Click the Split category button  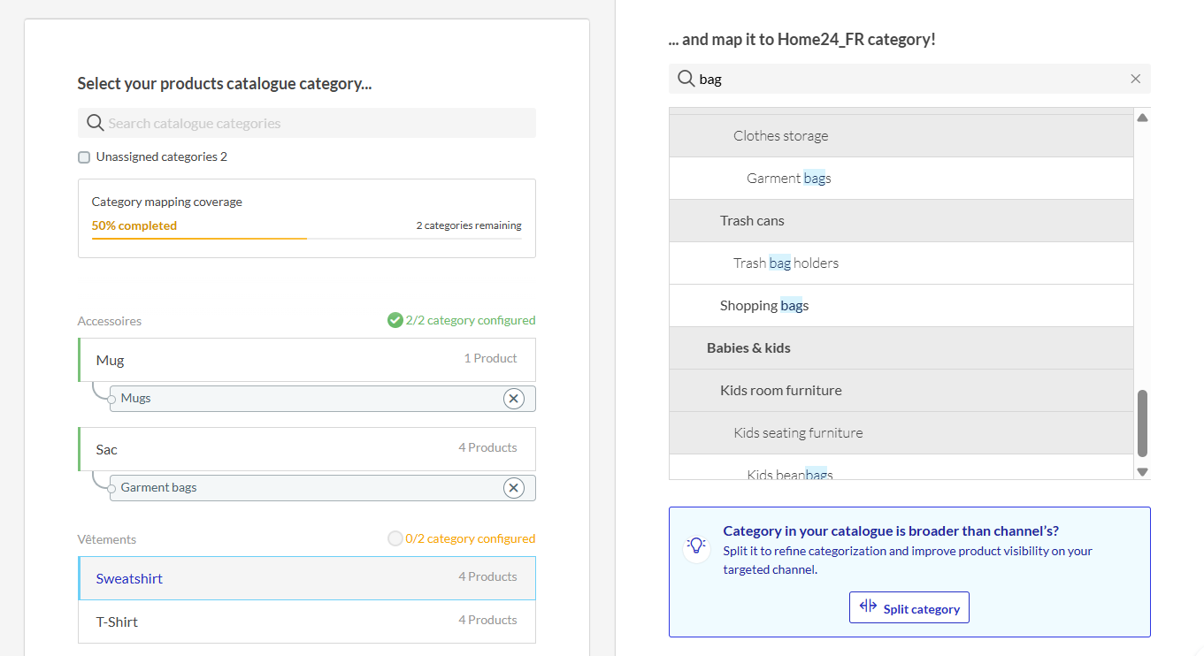pos(909,608)
